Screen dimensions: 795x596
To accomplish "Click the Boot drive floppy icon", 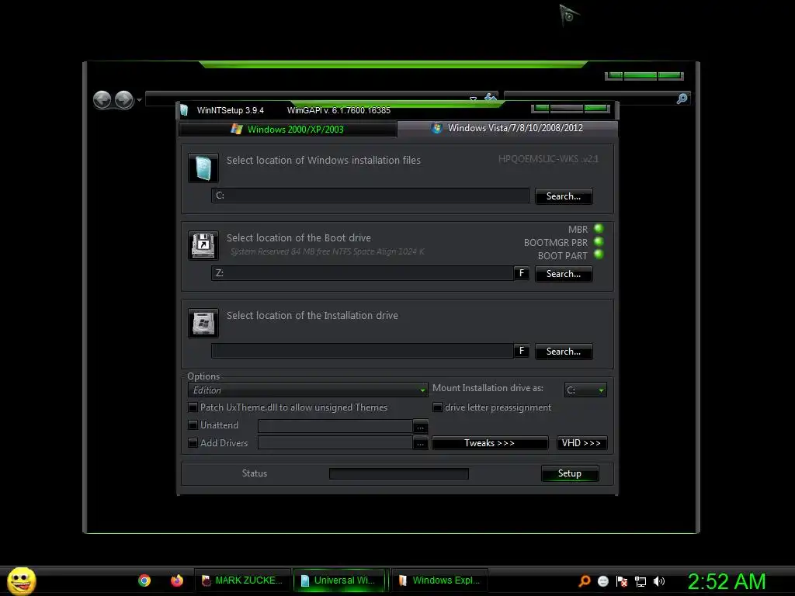I will click(203, 245).
